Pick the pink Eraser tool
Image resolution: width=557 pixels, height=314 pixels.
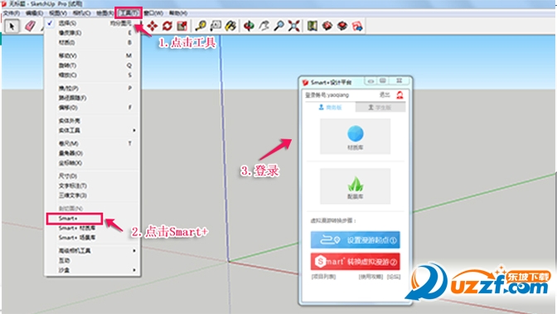(30, 26)
